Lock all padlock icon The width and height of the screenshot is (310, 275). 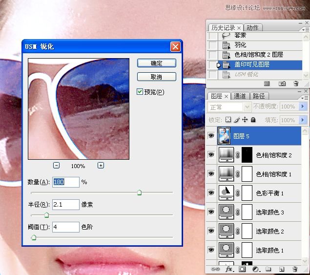(x=253, y=120)
